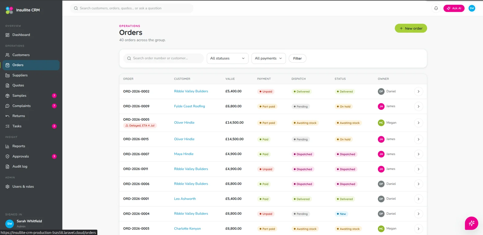483x235 pixels.
Task: Open order ORD-2026-0007 with its arrow
Action: tap(418, 154)
